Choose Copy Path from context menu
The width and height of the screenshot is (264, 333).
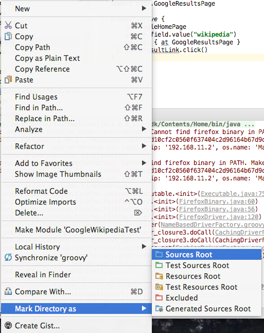76,47
